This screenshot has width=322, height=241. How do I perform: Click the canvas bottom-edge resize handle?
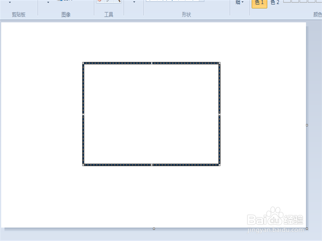coord(154,229)
